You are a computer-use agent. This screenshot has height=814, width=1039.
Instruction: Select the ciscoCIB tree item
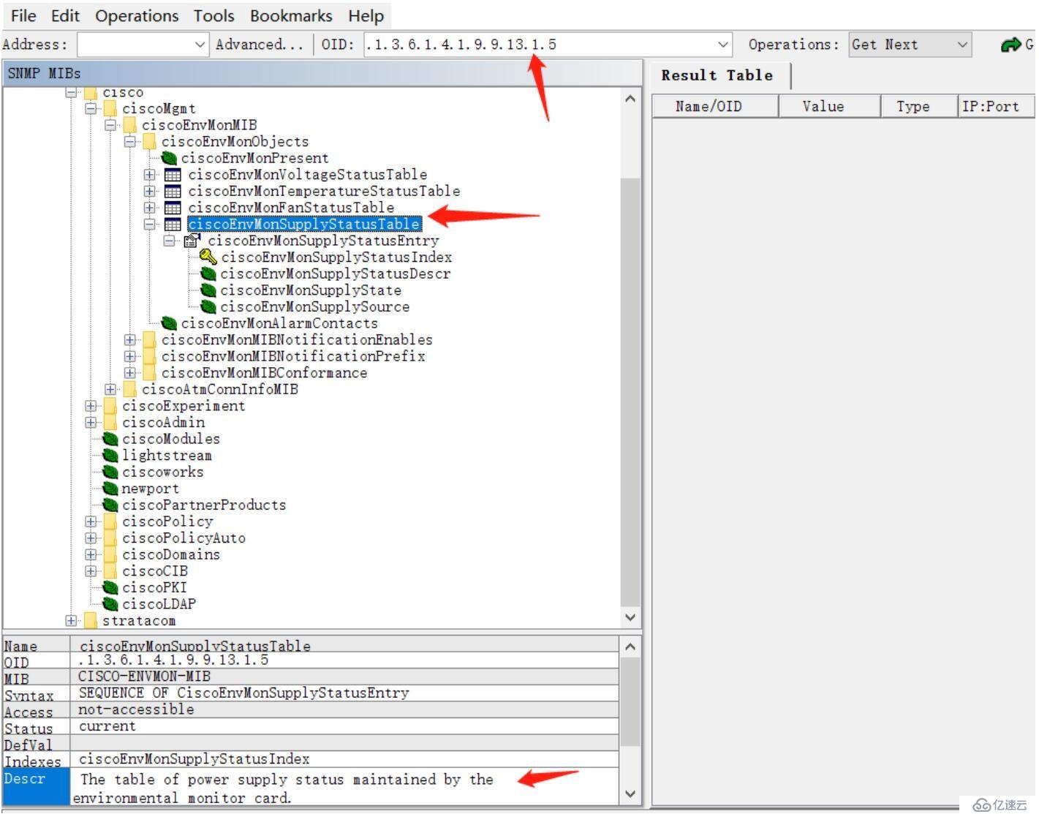click(155, 571)
